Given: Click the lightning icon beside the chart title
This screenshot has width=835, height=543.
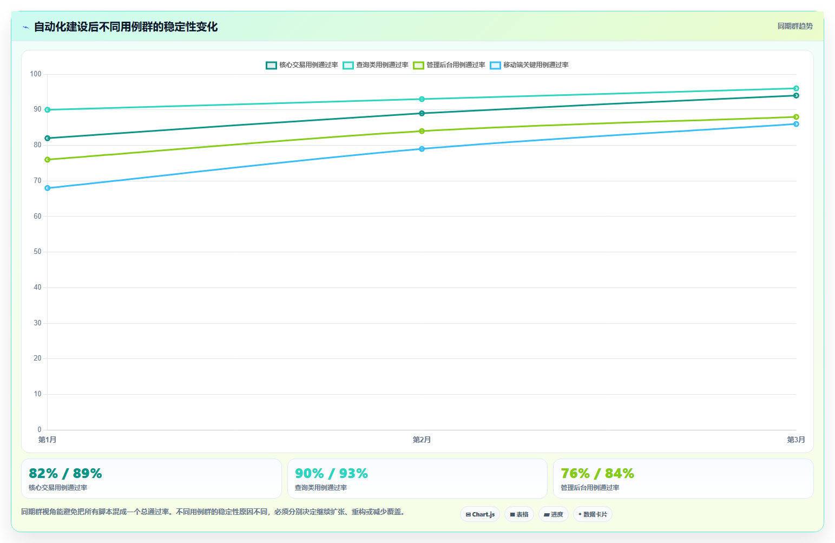Looking at the screenshot, I should 25,27.
